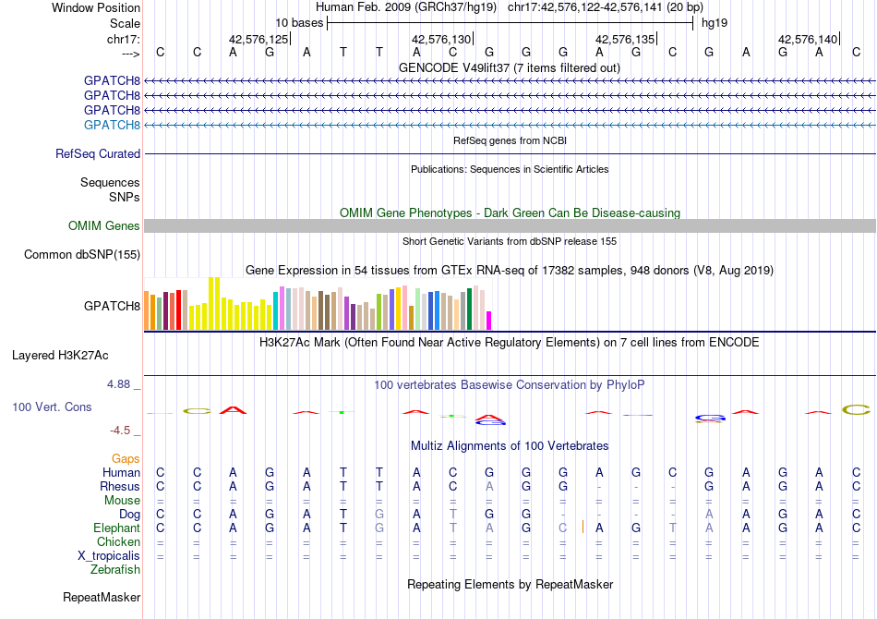Click the gray OMIM Genes bar
Image resolution: width=877 pixels, height=619 pixels.
tap(510, 226)
